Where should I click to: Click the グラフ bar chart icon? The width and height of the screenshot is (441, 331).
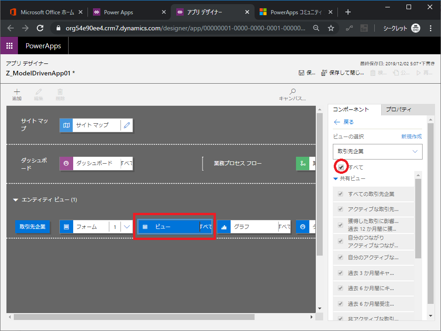[x=224, y=227]
